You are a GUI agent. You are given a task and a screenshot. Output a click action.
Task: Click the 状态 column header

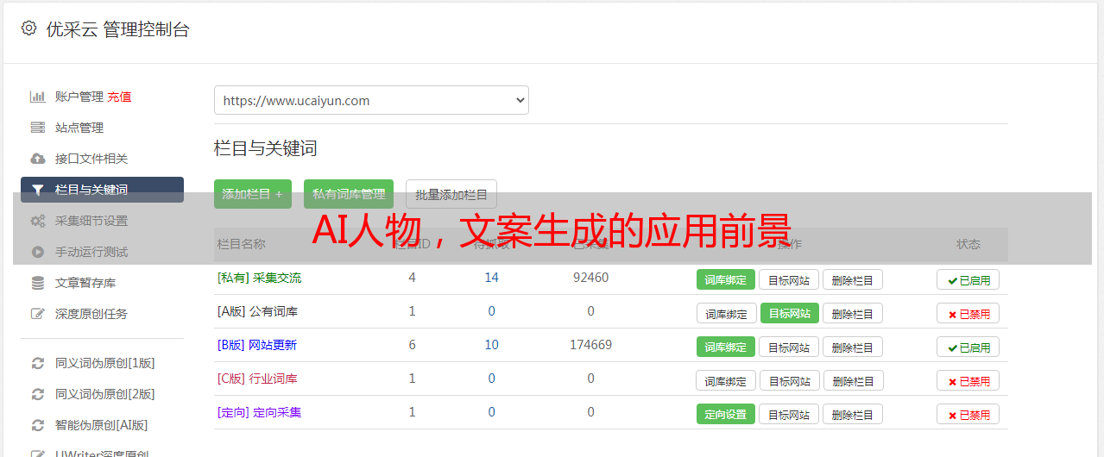[x=968, y=244]
